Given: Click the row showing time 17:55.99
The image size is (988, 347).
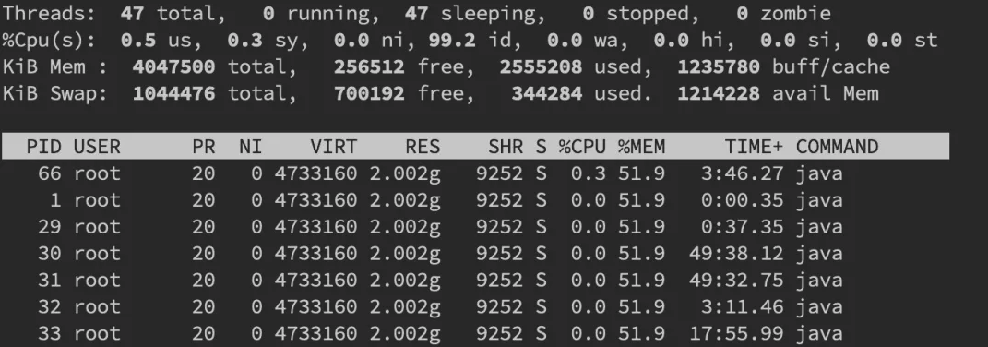Looking at the screenshot, I should pyautogui.click(x=475, y=333).
